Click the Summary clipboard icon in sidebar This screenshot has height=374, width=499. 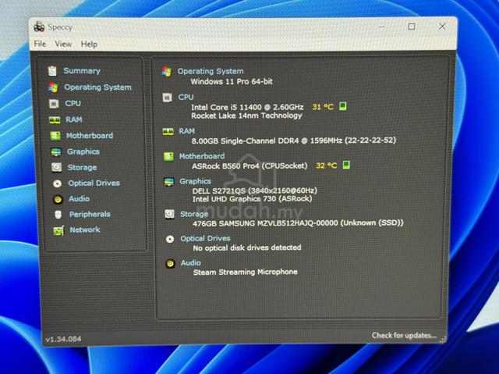click(52, 71)
